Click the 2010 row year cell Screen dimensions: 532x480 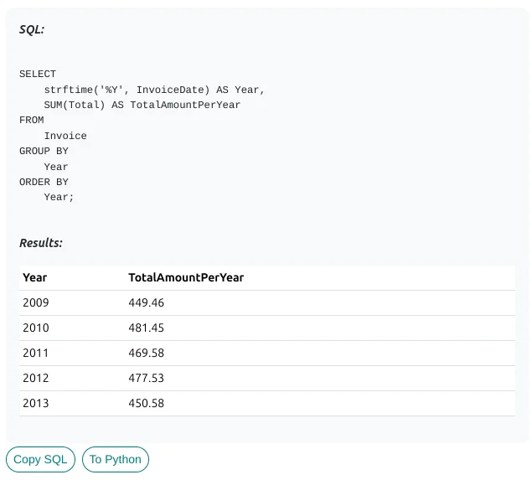(36, 328)
